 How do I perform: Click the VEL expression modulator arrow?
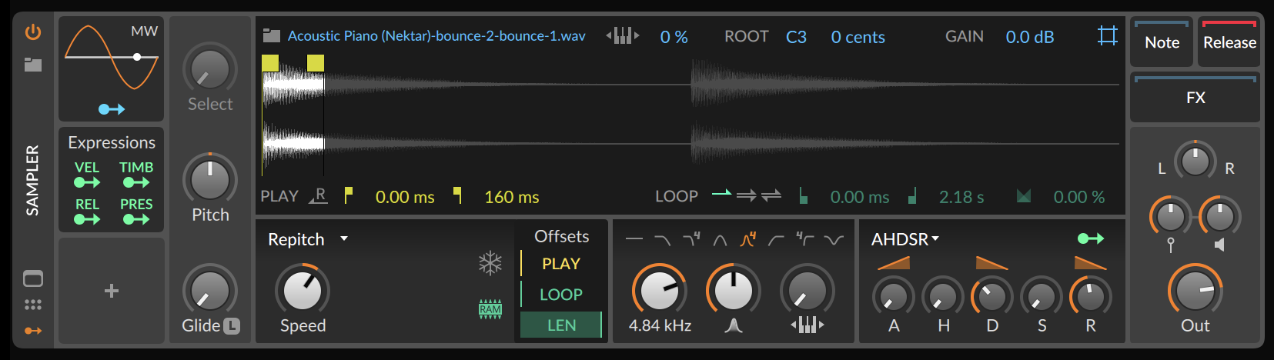click(x=87, y=182)
